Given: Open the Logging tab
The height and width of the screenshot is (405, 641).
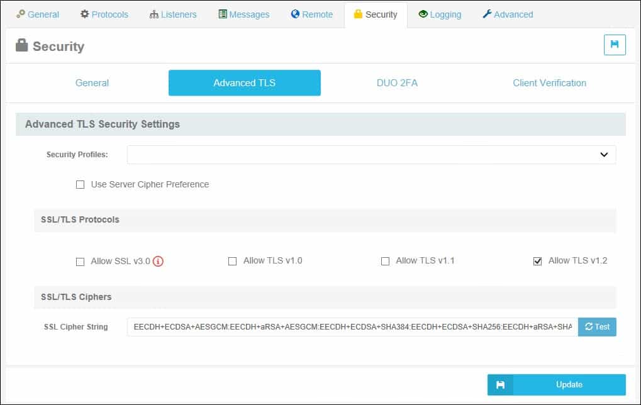Looking at the screenshot, I should point(440,14).
